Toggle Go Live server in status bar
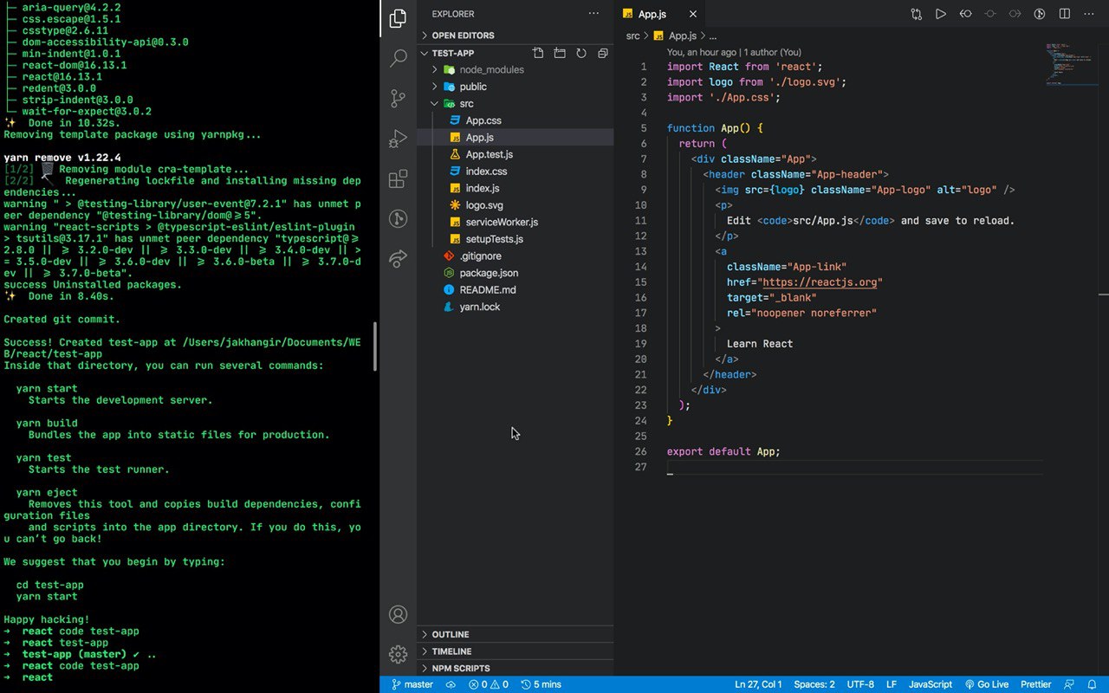 986,684
